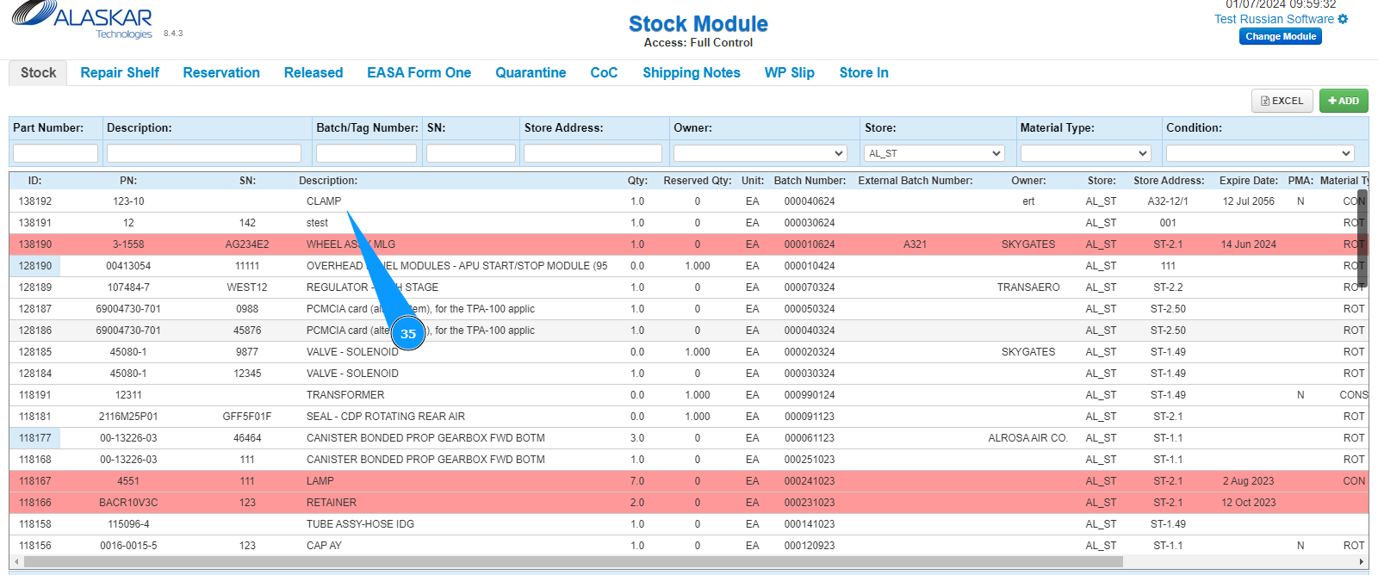
Task: Open the Test Russian Software link
Action: [1274, 19]
